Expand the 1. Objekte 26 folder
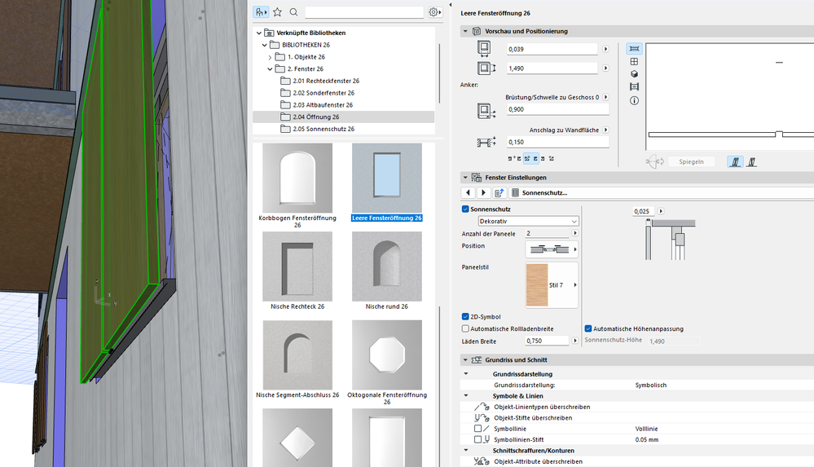This screenshot has width=814, height=467. tap(271, 57)
